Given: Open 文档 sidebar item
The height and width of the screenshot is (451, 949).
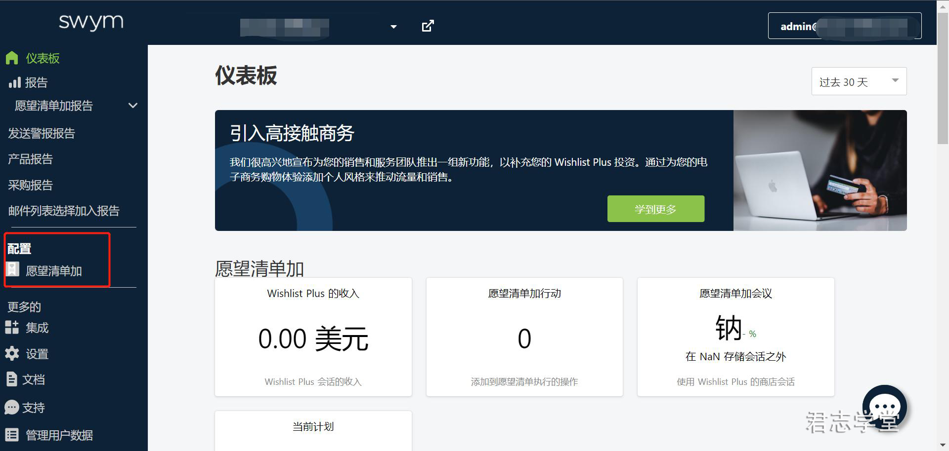Looking at the screenshot, I should [x=34, y=379].
